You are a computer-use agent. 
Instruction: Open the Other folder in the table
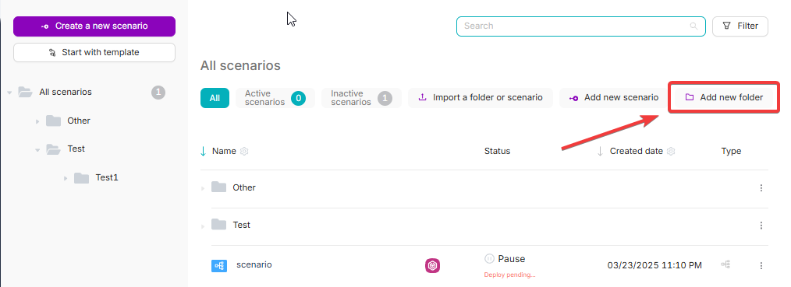click(x=244, y=187)
